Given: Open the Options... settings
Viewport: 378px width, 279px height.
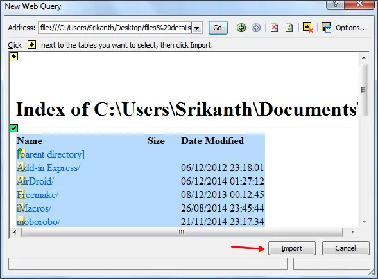Looking at the screenshot, I should 351,28.
